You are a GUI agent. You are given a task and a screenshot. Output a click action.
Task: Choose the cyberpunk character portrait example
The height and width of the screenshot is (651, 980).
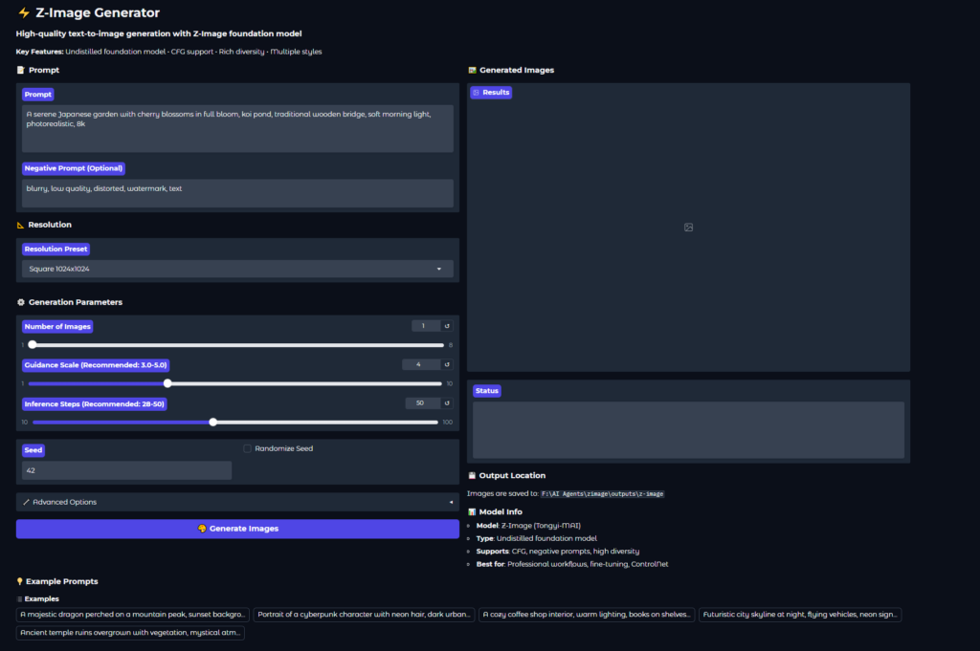[x=364, y=615]
